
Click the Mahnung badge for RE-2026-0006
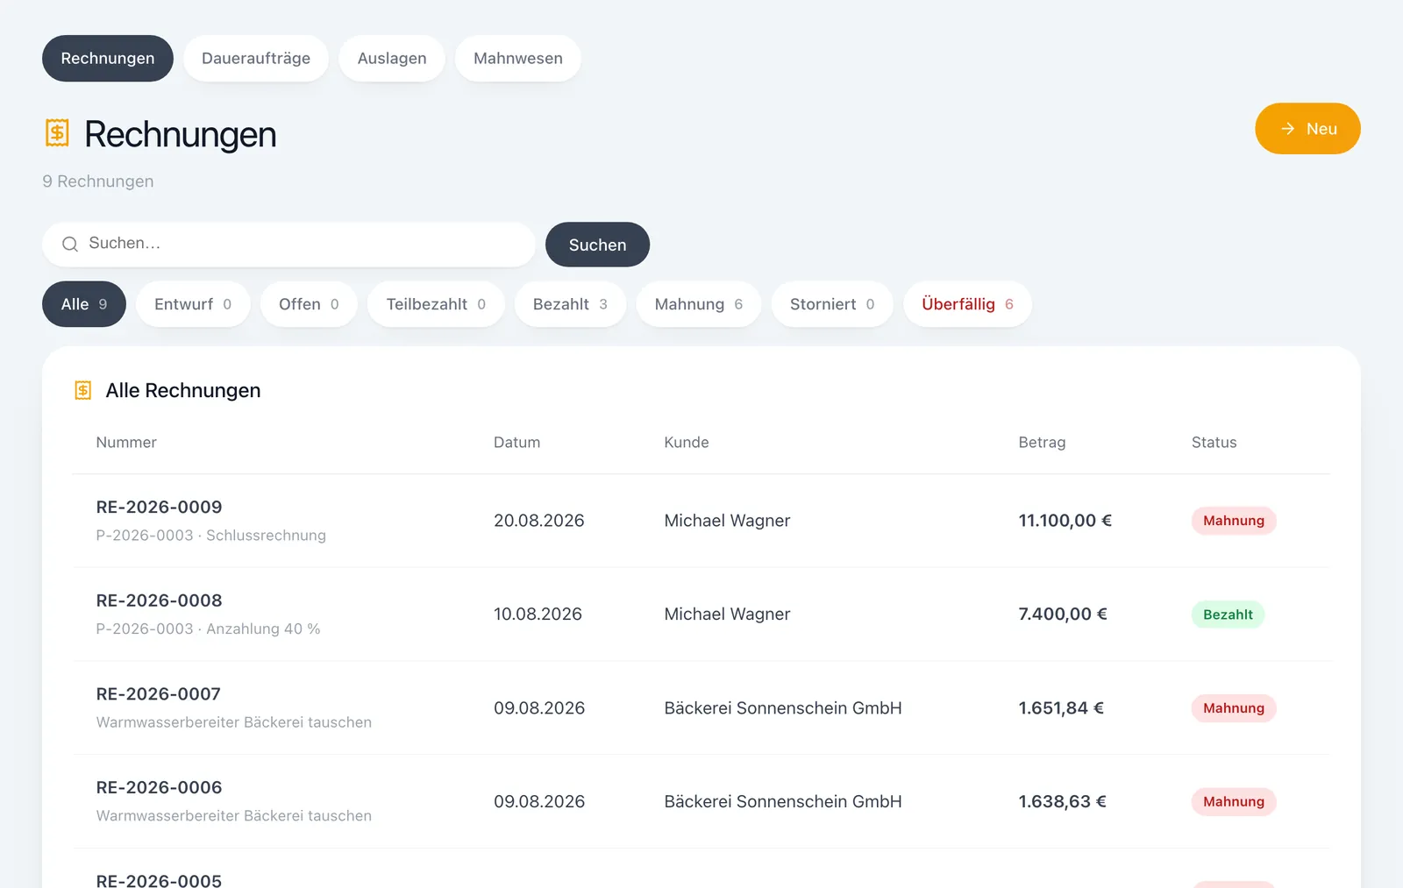pos(1234,801)
